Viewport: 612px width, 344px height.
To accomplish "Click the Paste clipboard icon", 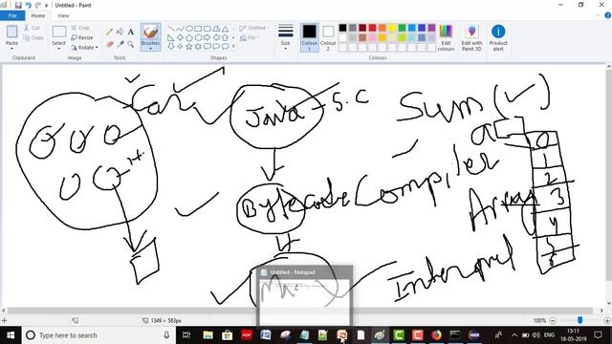I will [12, 32].
